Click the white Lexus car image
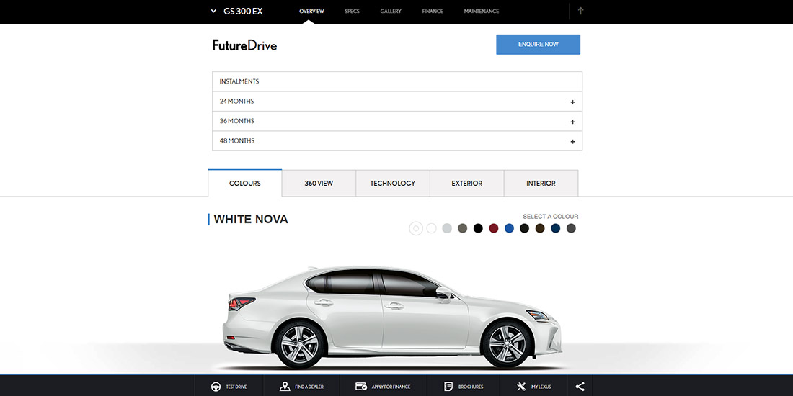 point(392,318)
